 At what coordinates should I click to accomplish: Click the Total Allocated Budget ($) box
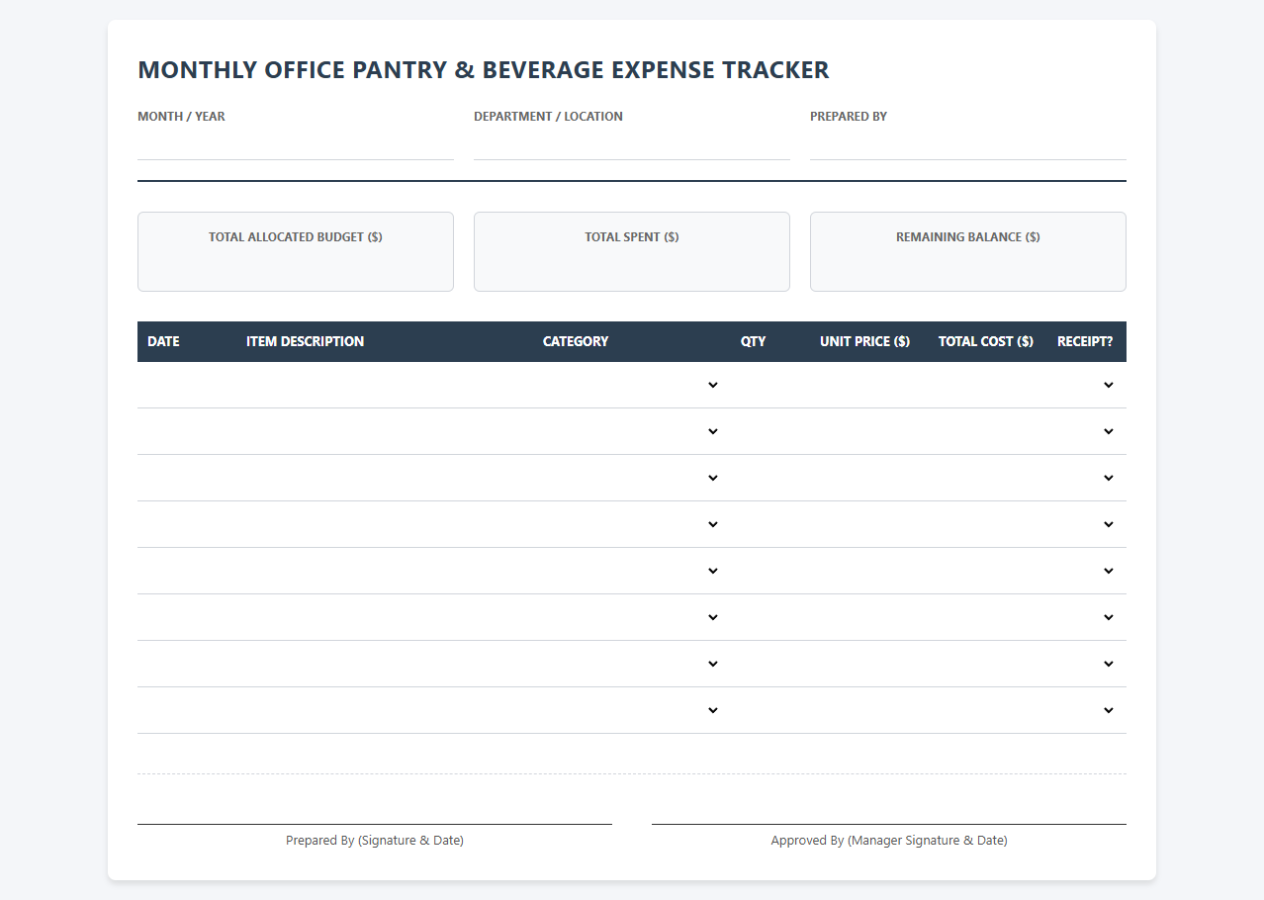coord(296,251)
